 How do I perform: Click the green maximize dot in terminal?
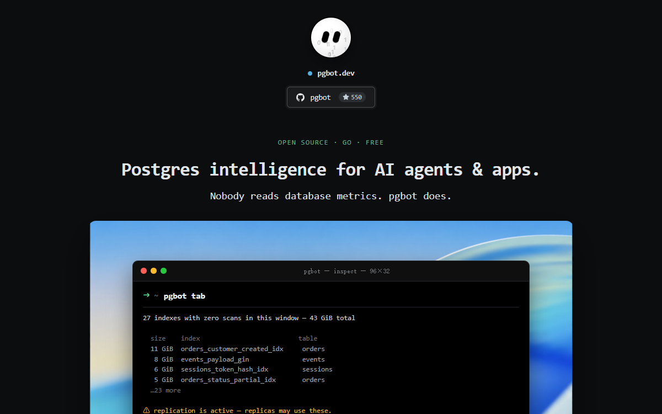tap(164, 271)
